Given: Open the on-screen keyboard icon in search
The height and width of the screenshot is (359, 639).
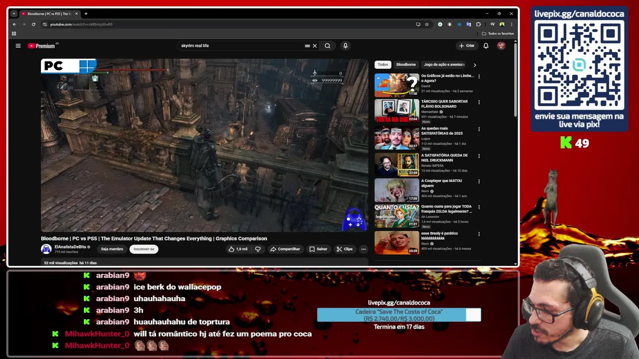Looking at the screenshot, I should (x=308, y=46).
